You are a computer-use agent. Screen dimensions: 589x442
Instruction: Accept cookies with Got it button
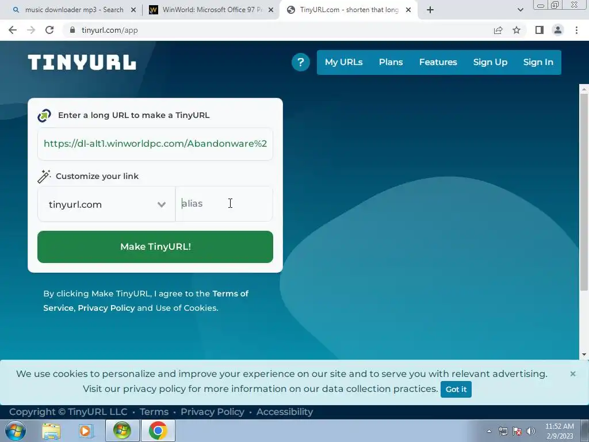(x=456, y=389)
